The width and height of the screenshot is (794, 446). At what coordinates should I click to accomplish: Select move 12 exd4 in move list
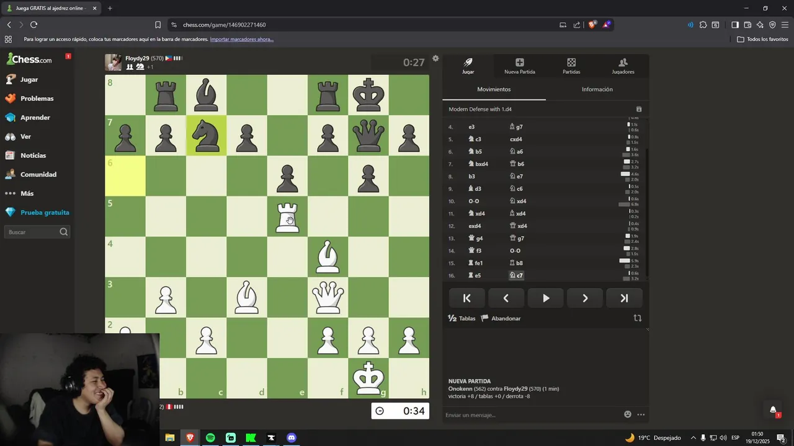475,225
